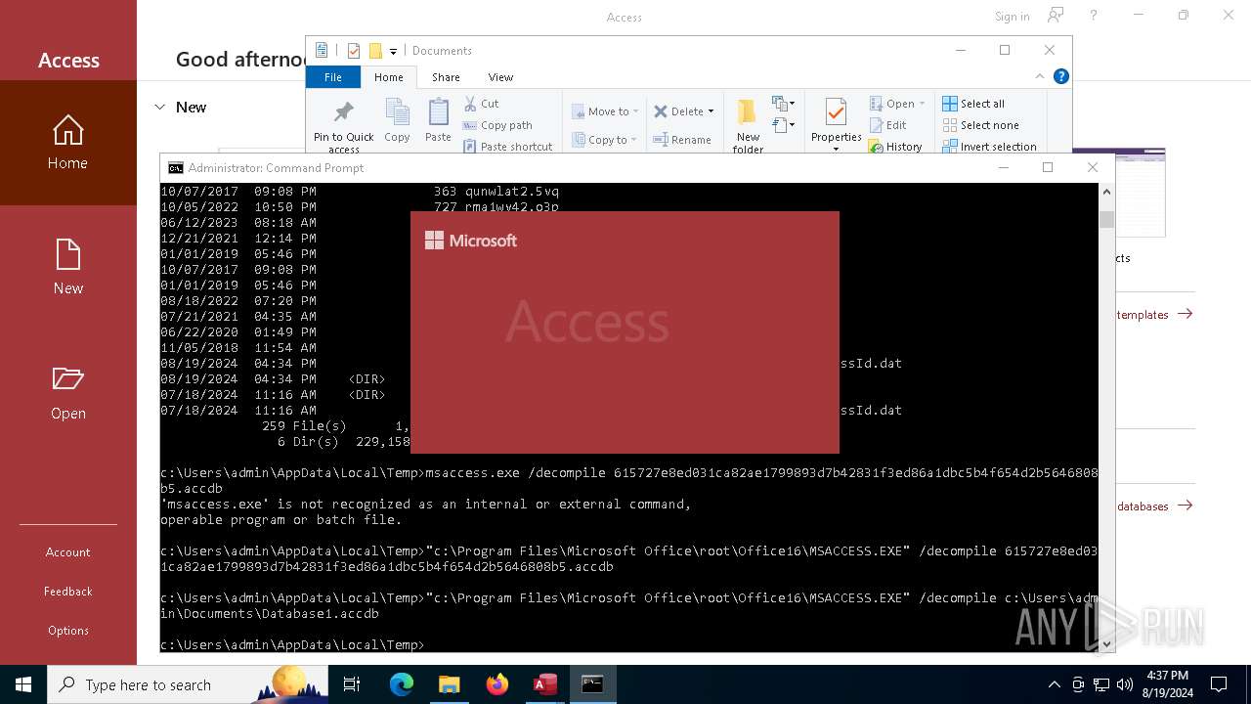Show hidden system tray icons
Viewport: 1251px width, 704px height.
point(1054,684)
